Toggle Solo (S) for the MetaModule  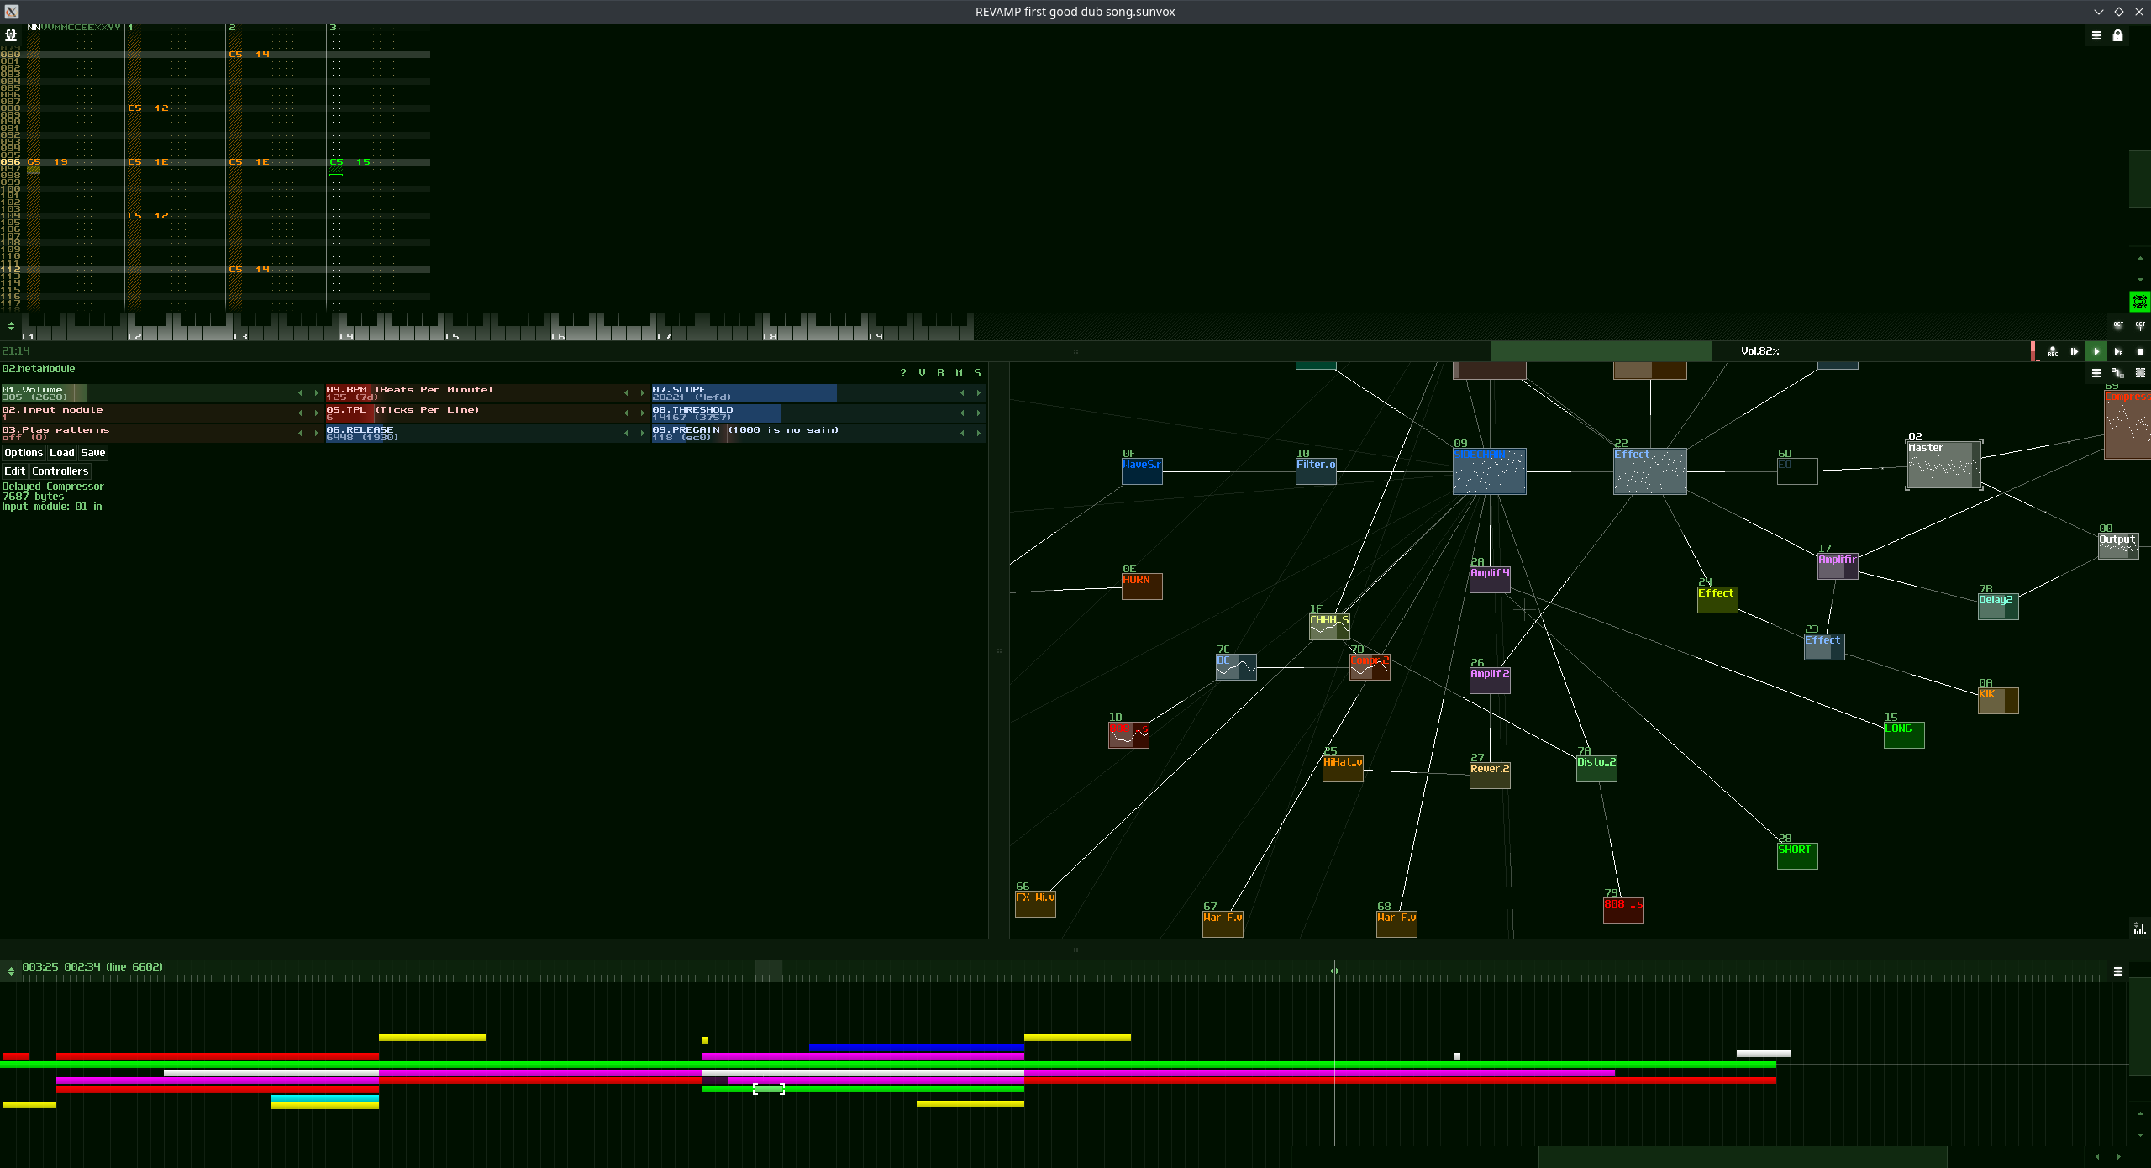pos(977,372)
